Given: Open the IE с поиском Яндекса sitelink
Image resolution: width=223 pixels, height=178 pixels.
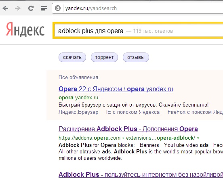Looking at the screenshot, I should pyautogui.click(x=133, y=112).
